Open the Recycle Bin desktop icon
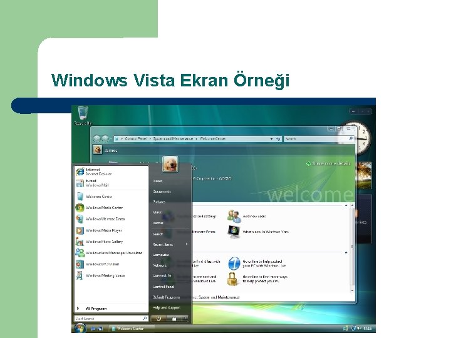The image size is (451, 338). (x=83, y=115)
